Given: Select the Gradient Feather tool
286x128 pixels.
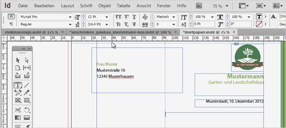Looking at the screenshot, I should tap(27, 118).
